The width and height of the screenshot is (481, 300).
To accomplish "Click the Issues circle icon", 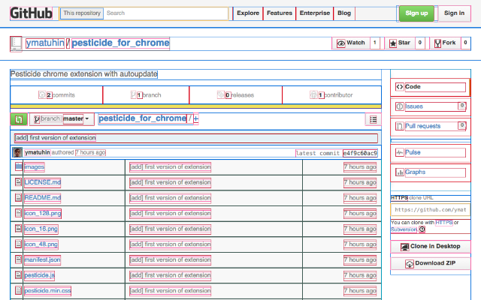I will coord(399,106).
